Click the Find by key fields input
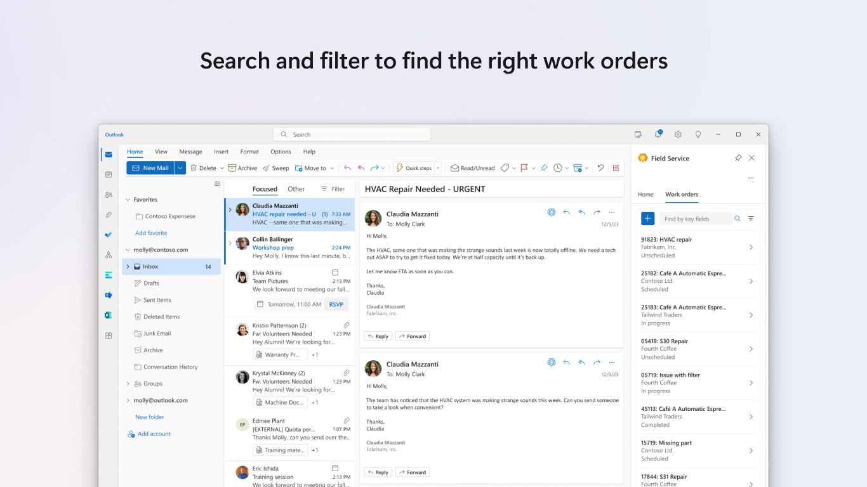 [x=696, y=219]
